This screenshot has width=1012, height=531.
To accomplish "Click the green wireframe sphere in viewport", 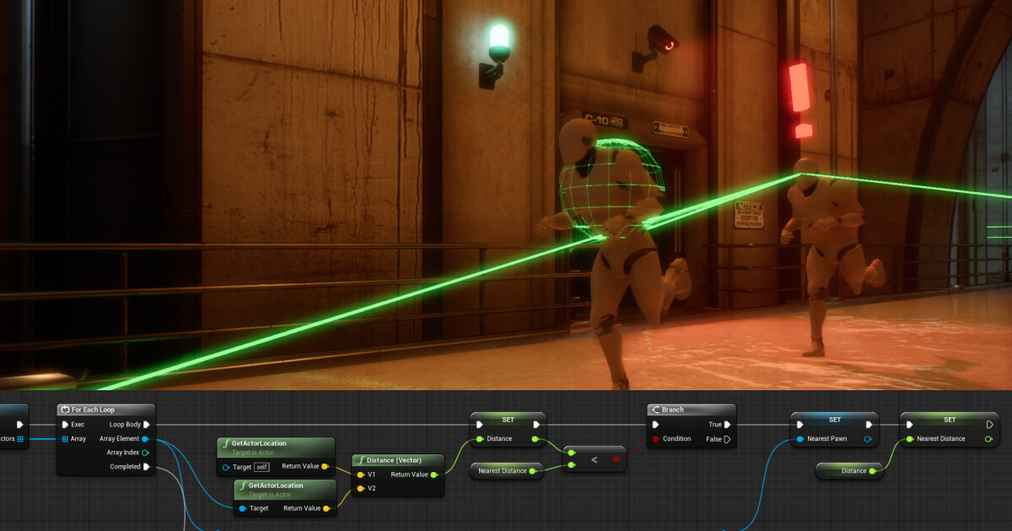I will [x=611, y=187].
